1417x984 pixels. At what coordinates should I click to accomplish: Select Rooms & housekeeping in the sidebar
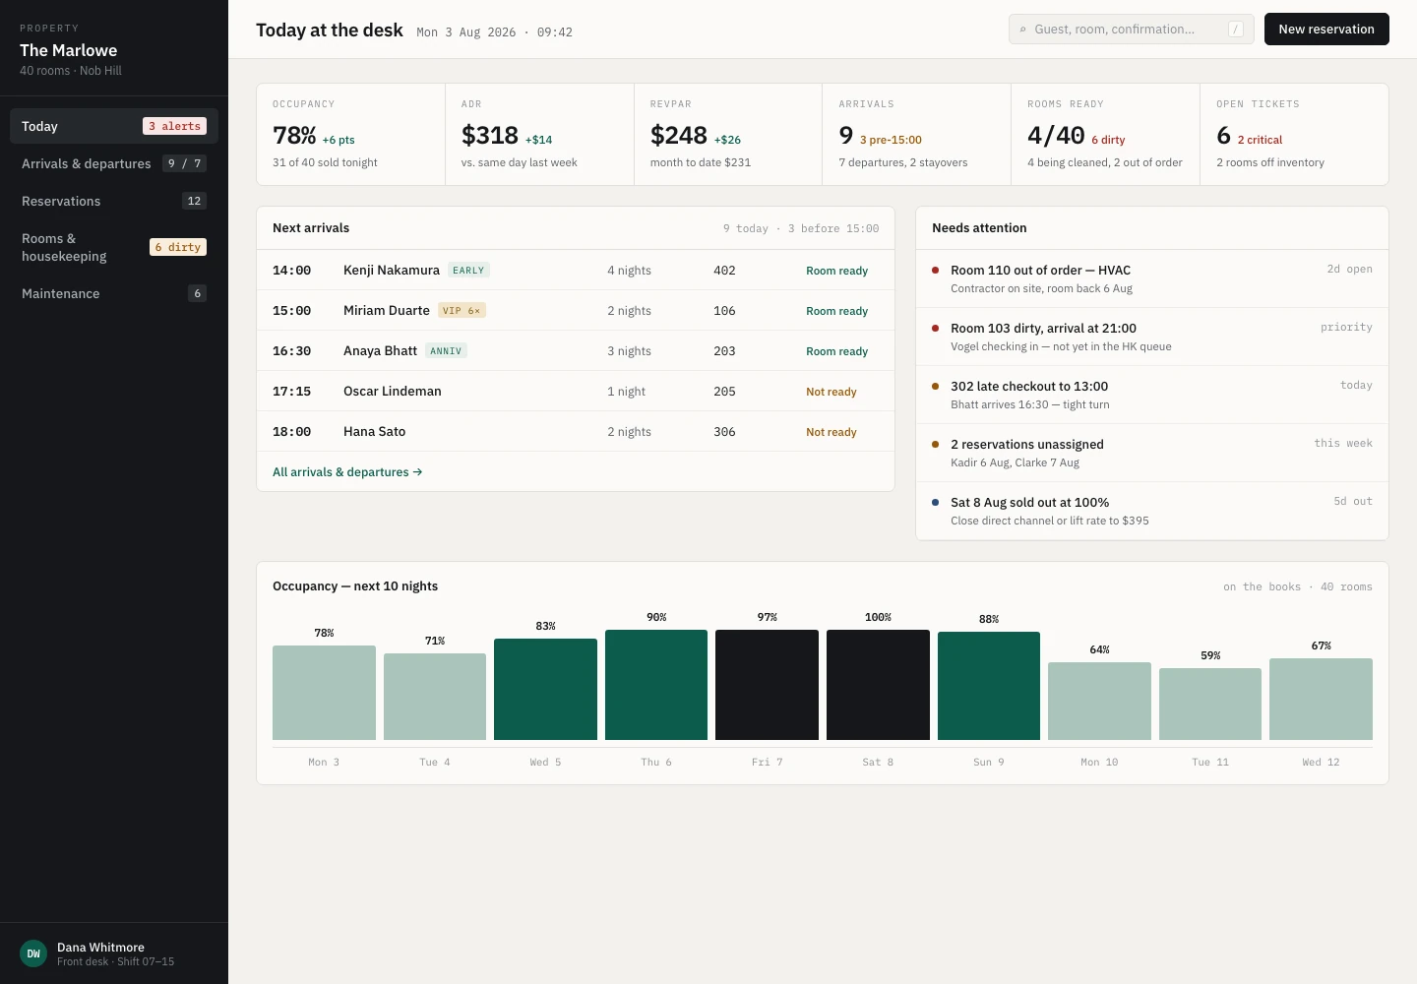click(114, 247)
